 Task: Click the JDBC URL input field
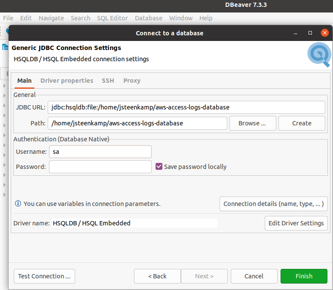point(186,107)
